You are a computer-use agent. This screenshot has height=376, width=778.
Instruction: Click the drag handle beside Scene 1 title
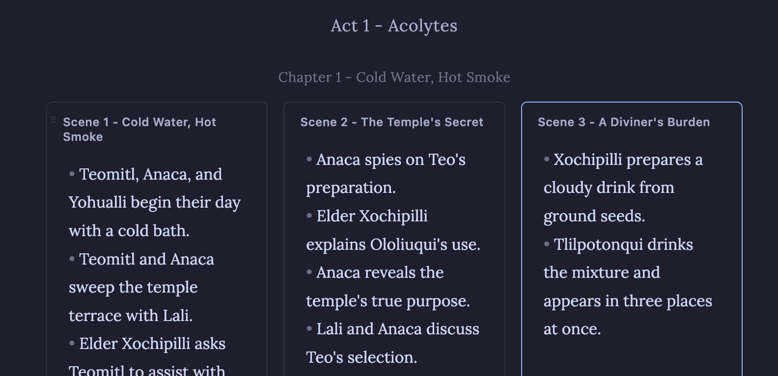click(x=54, y=120)
